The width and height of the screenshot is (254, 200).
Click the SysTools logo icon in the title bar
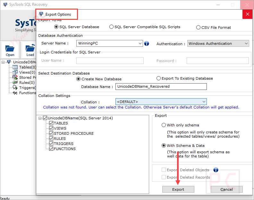(x=5, y=4)
